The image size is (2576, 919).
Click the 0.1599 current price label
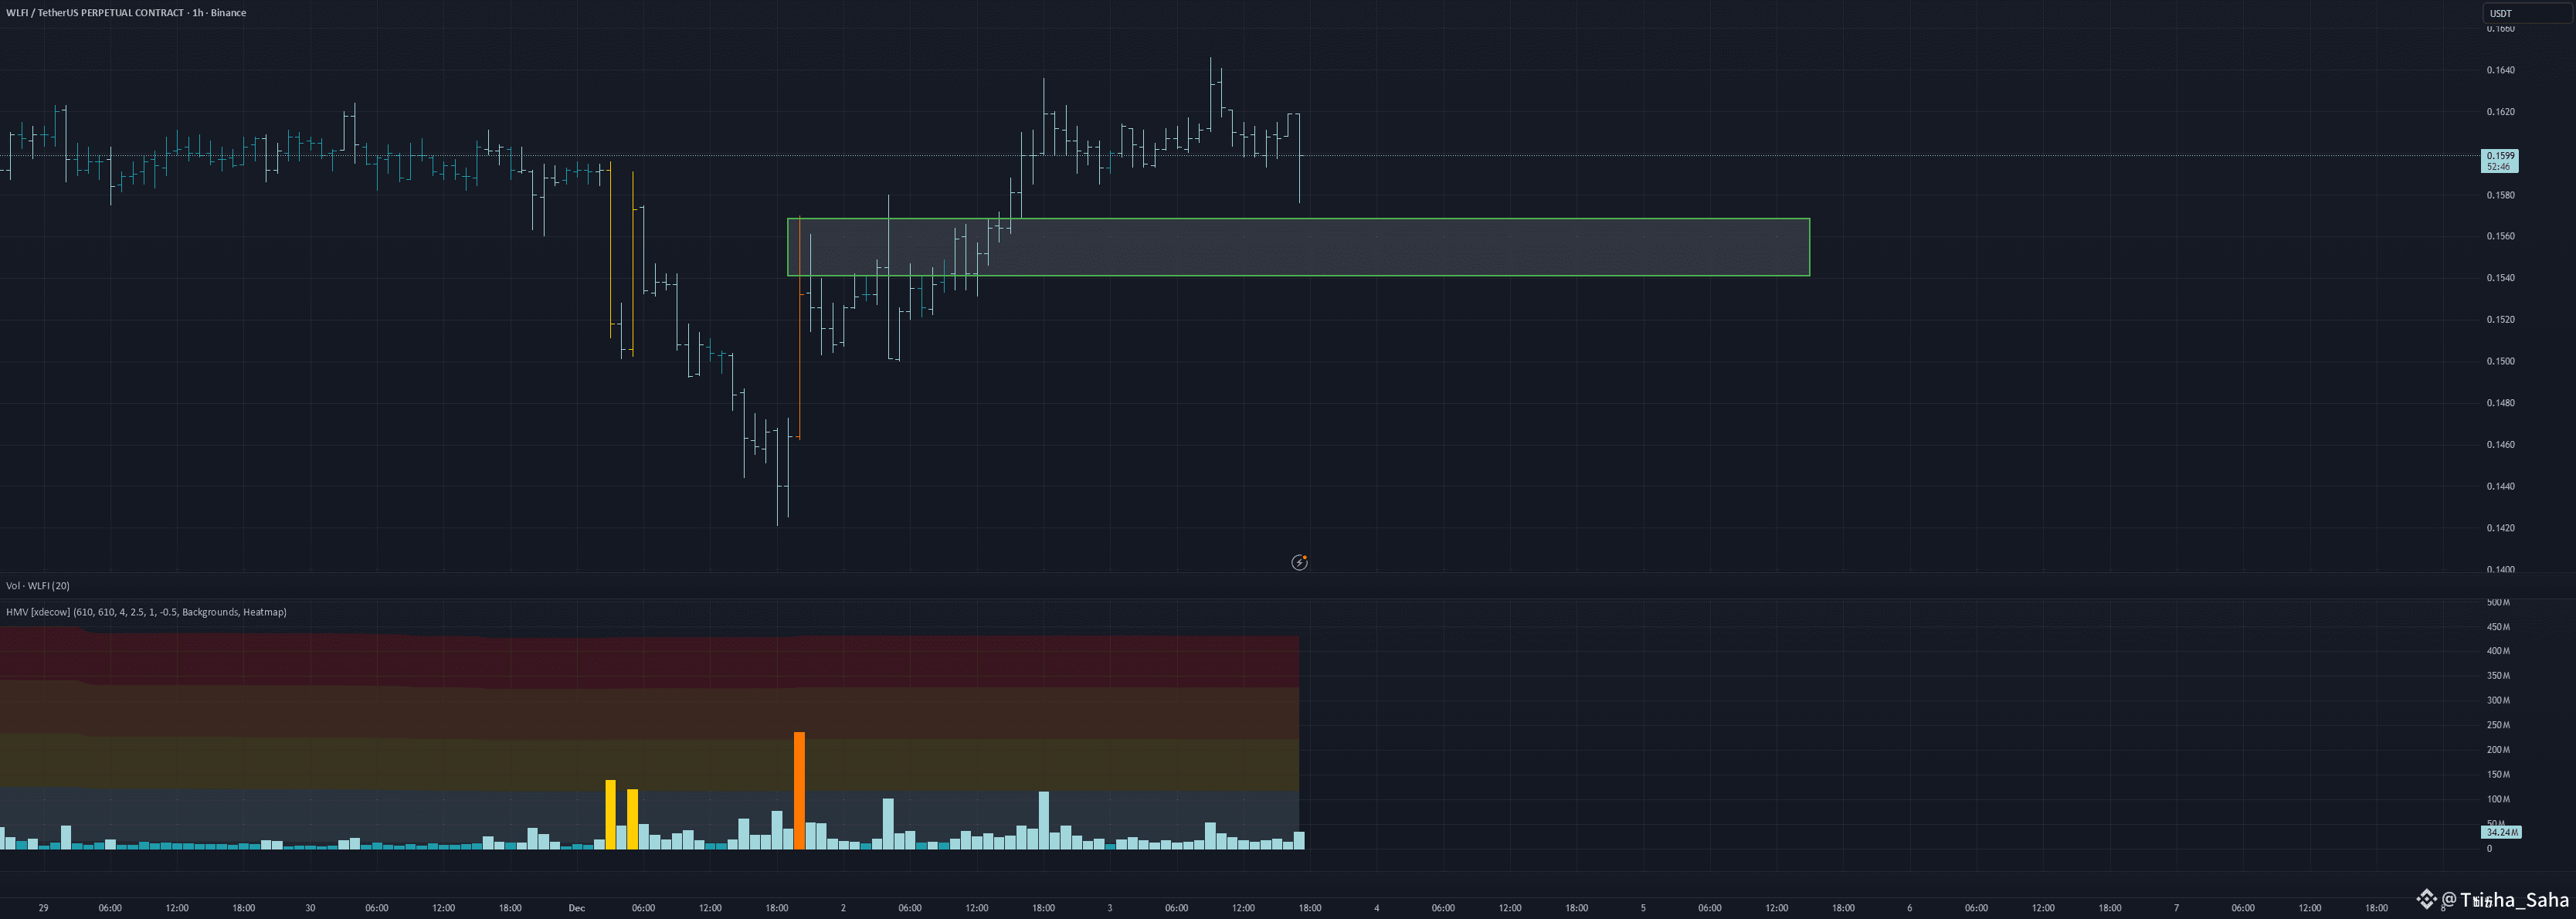(x=2500, y=156)
